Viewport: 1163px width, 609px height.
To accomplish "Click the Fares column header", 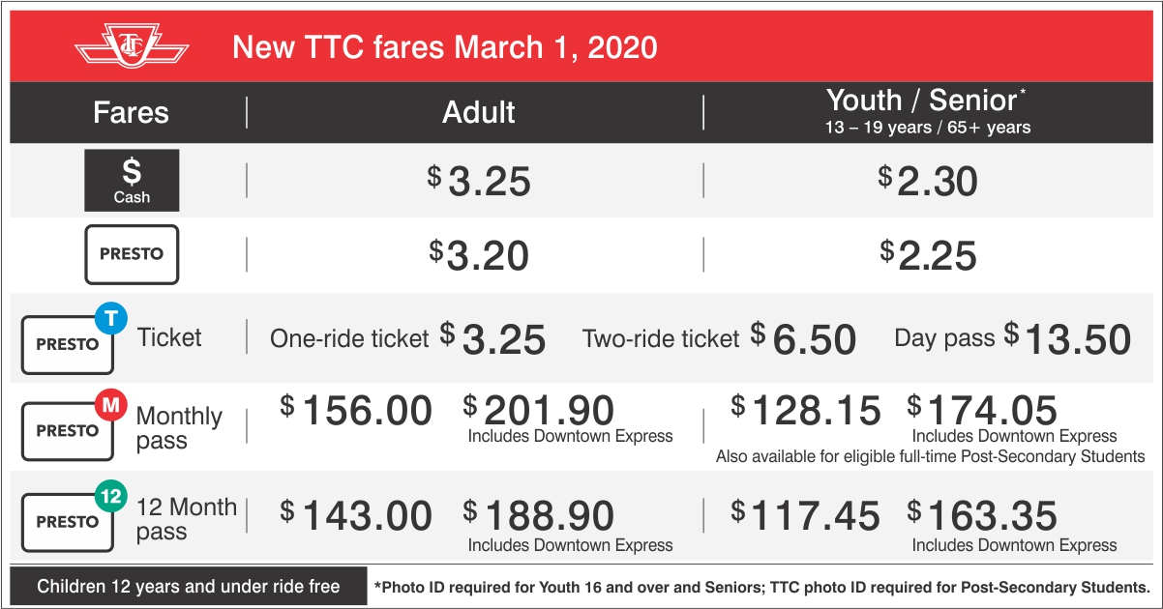I will 131,112.
